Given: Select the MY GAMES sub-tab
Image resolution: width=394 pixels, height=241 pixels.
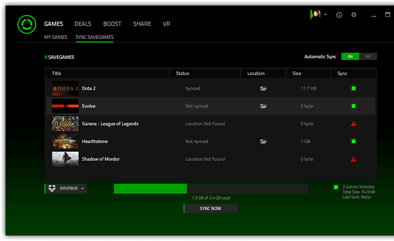Looking at the screenshot, I should click(x=56, y=37).
